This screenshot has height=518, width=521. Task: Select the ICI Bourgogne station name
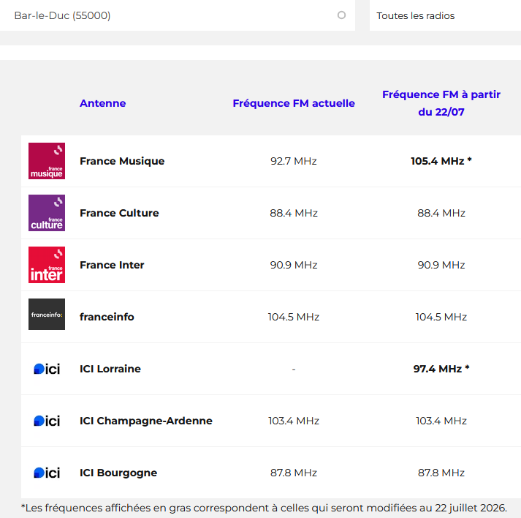pyautogui.click(x=118, y=473)
